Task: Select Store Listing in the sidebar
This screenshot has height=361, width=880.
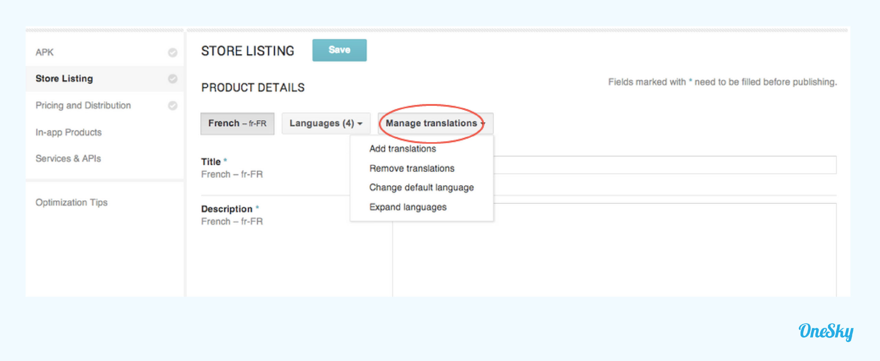Action: pyautogui.click(x=104, y=79)
